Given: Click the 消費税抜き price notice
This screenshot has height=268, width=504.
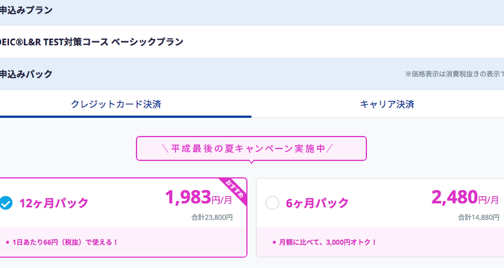Looking at the screenshot, I should (454, 74).
